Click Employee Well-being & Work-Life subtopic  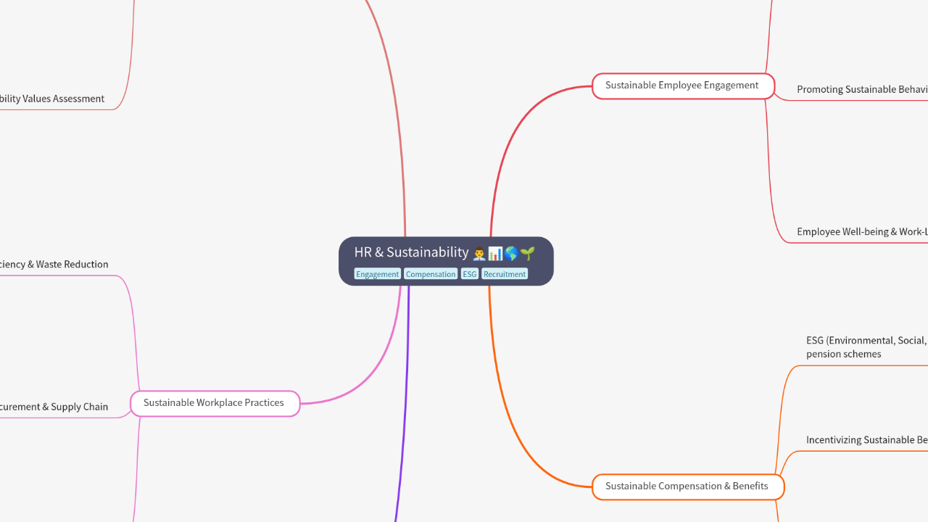tap(862, 232)
